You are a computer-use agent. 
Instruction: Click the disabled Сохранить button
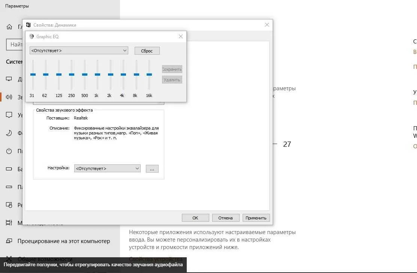(x=172, y=69)
